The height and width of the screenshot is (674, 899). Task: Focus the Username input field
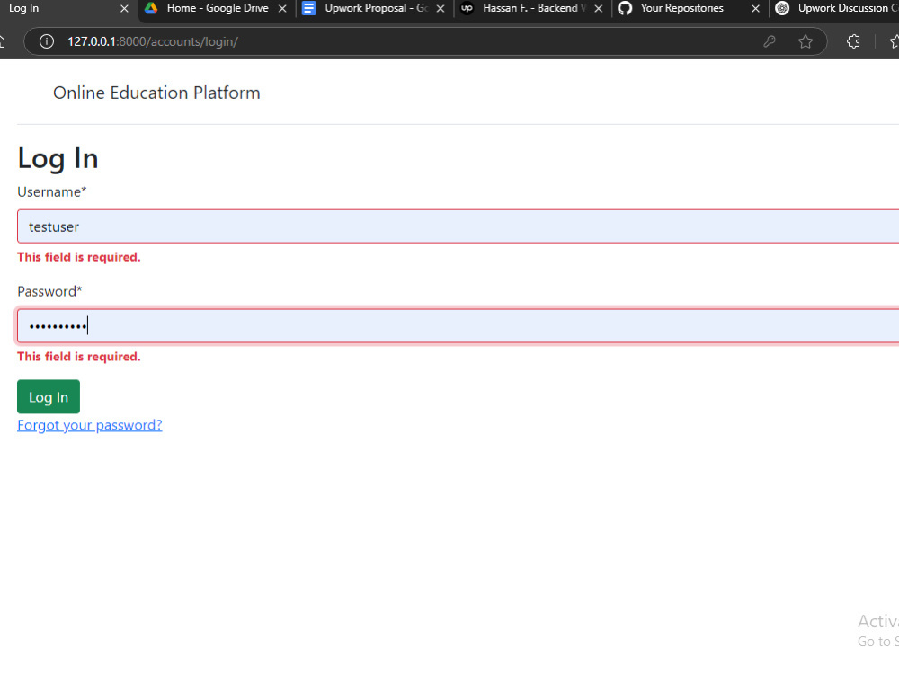(x=458, y=226)
